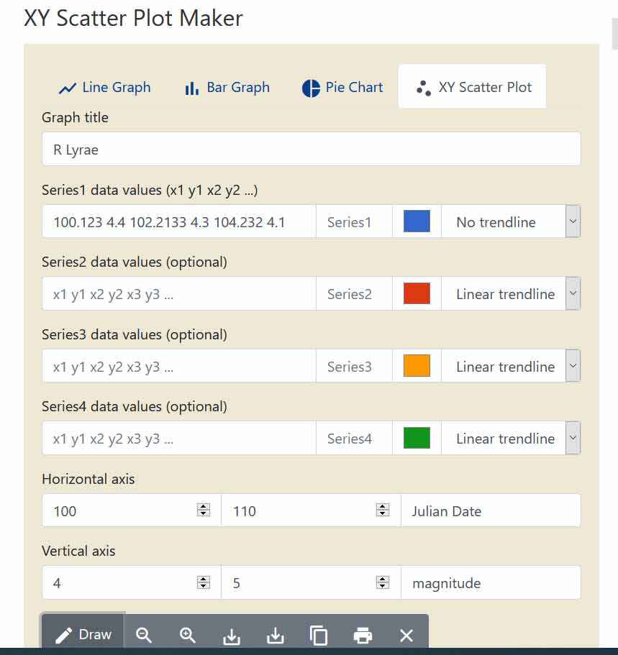Open the orange Series3 color swatch
Screen dimensions: 618x655
coord(417,366)
